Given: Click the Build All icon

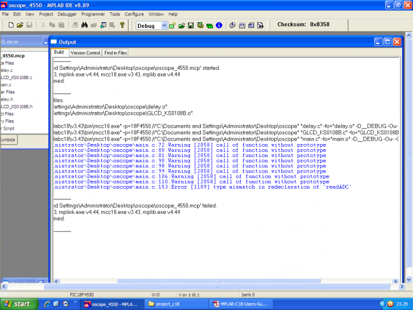Looking at the screenshot, I should point(242,25).
